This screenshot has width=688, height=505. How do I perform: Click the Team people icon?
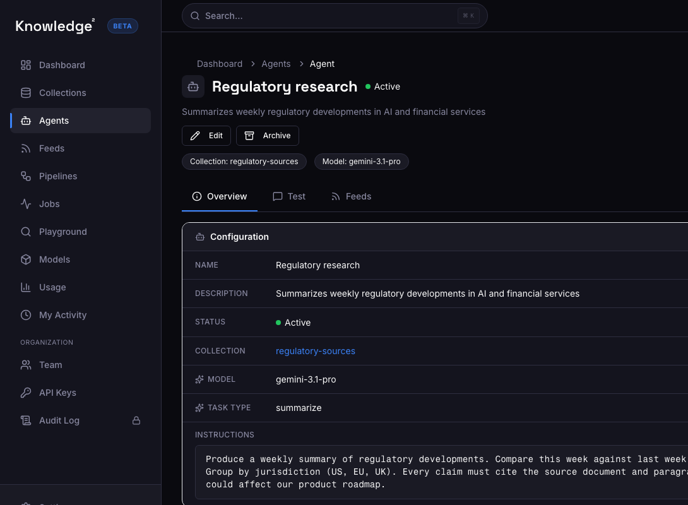(x=26, y=365)
